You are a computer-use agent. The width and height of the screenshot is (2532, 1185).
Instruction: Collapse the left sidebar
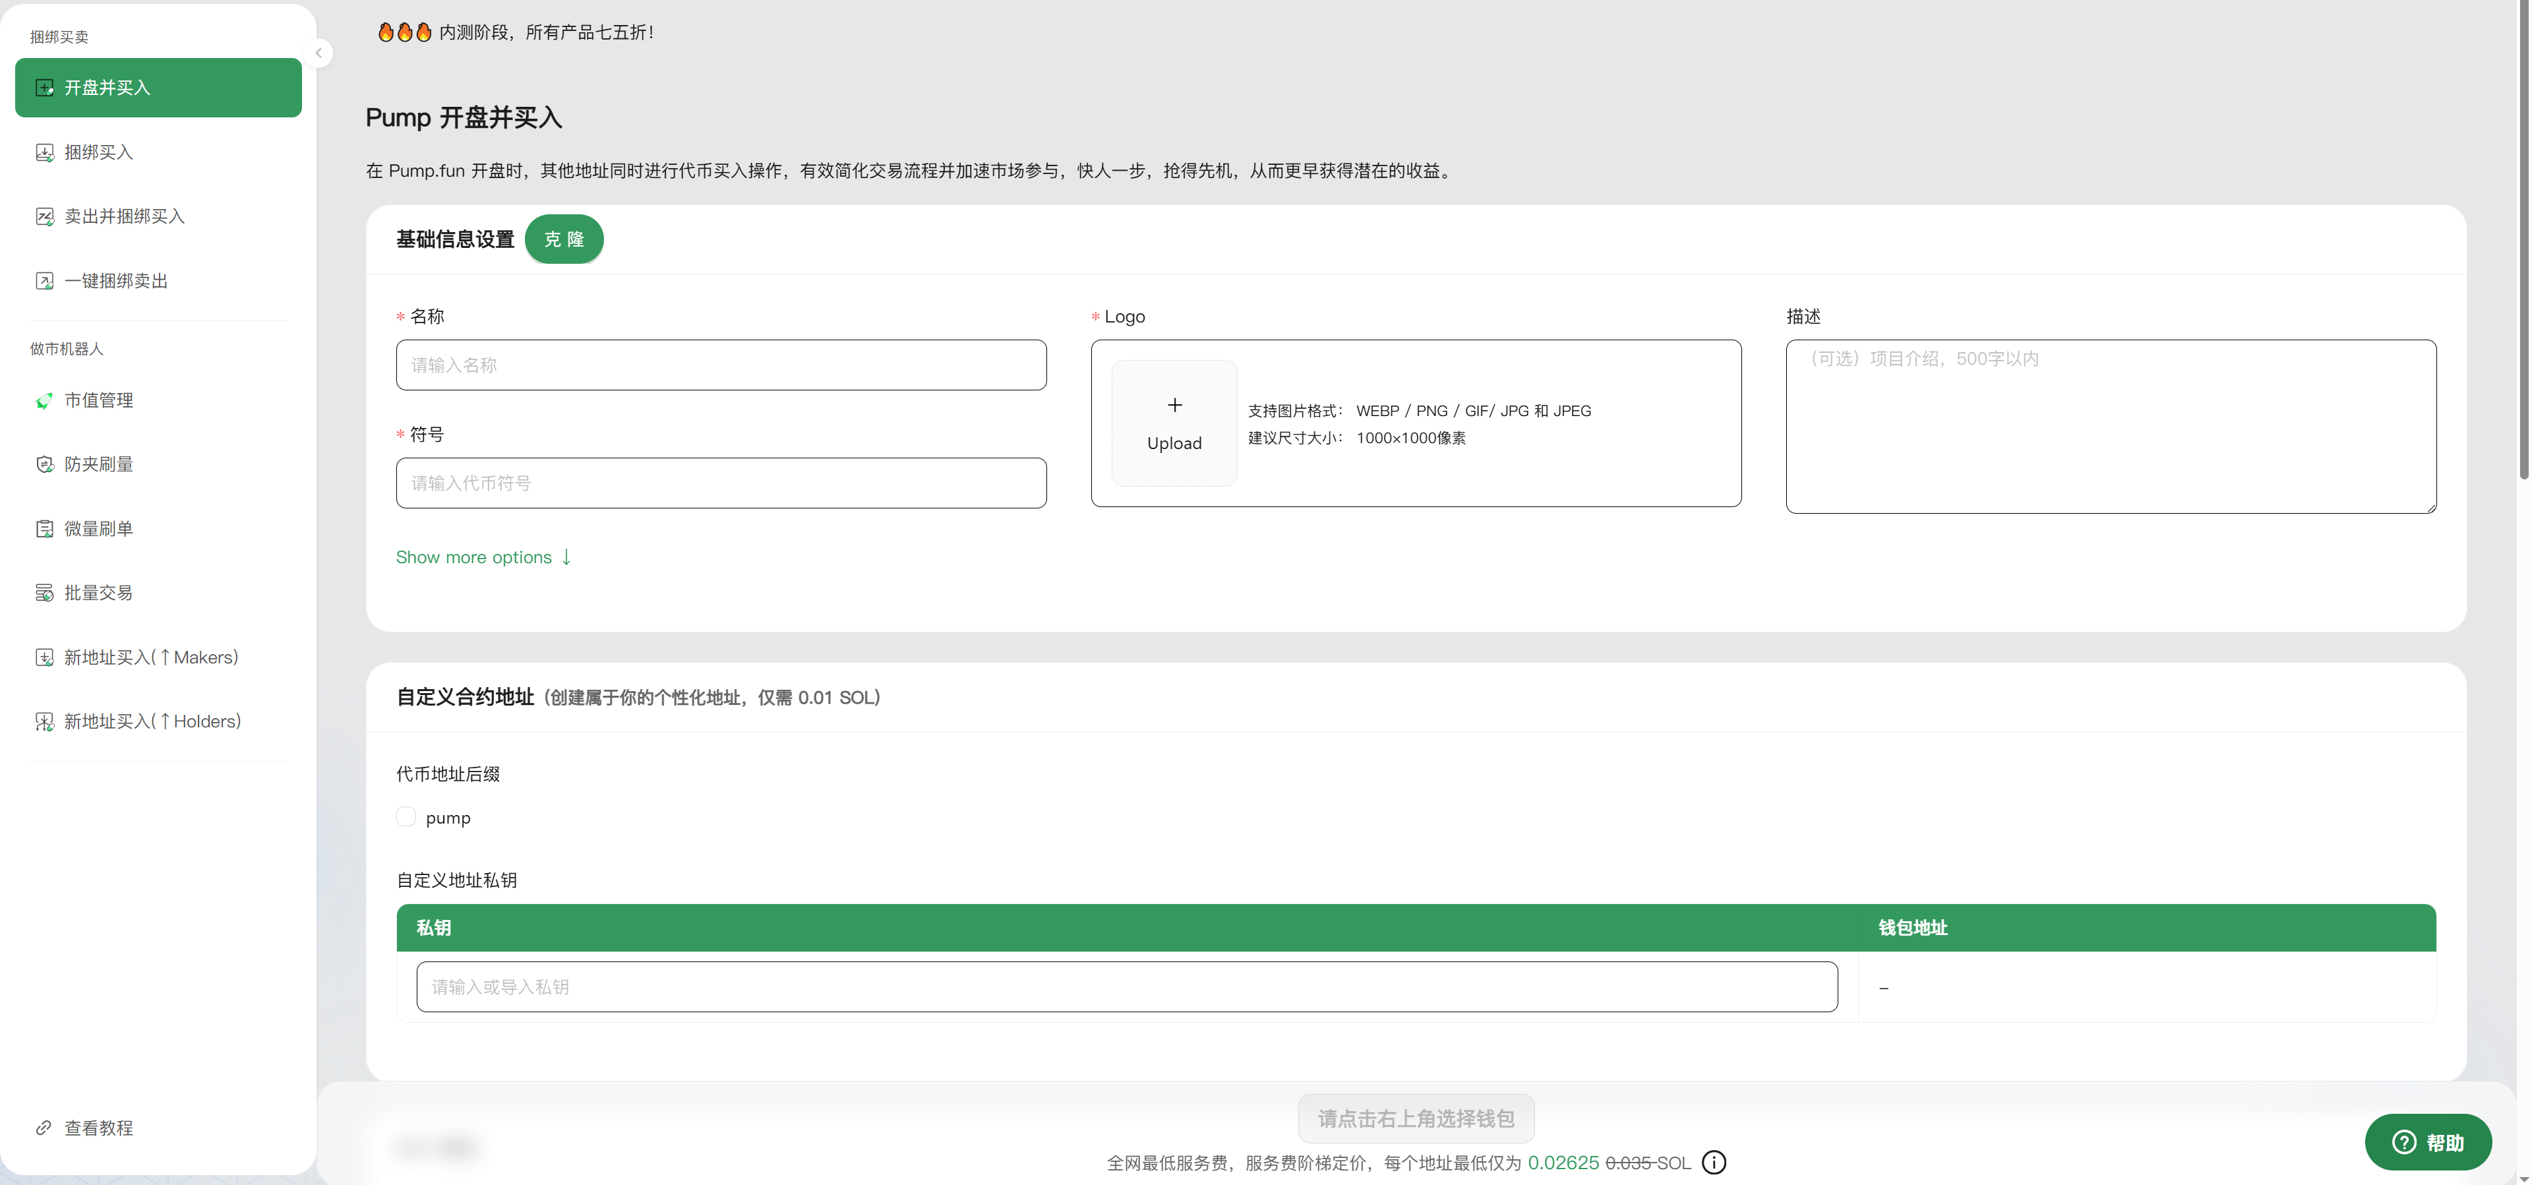pyautogui.click(x=318, y=52)
